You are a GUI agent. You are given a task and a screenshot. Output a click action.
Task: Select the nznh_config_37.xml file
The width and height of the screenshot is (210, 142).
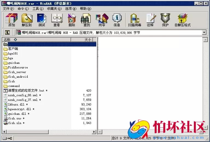22,100
